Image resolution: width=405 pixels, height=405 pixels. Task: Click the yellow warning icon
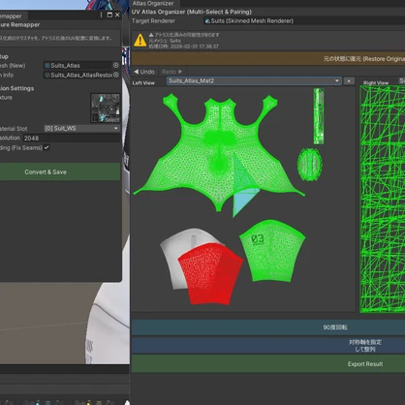pos(140,41)
